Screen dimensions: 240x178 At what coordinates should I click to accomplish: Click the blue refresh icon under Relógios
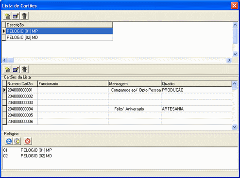tap(9, 141)
